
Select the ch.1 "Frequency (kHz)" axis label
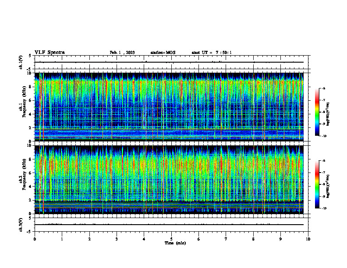(24, 102)
